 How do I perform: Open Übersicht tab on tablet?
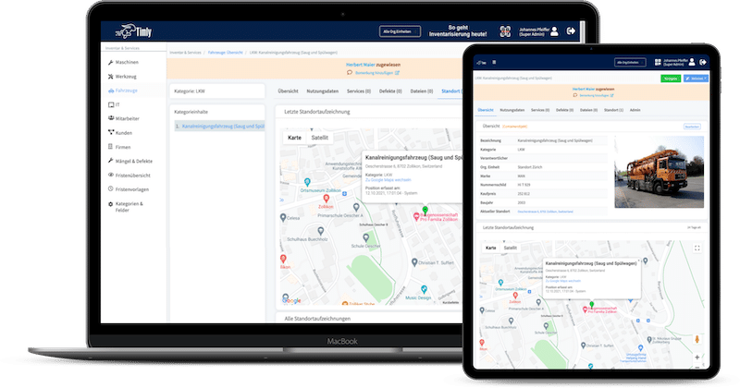[x=485, y=110]
